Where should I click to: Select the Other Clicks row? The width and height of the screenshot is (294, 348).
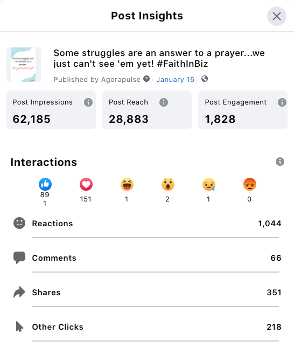pos(147,327)
